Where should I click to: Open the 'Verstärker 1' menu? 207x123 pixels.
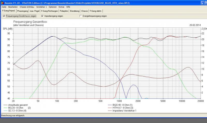click(x=41, y=7)
